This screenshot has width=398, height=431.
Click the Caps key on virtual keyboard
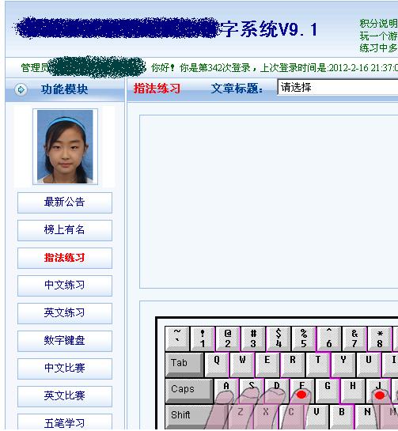pyautogui.click(x=189, y=390)
